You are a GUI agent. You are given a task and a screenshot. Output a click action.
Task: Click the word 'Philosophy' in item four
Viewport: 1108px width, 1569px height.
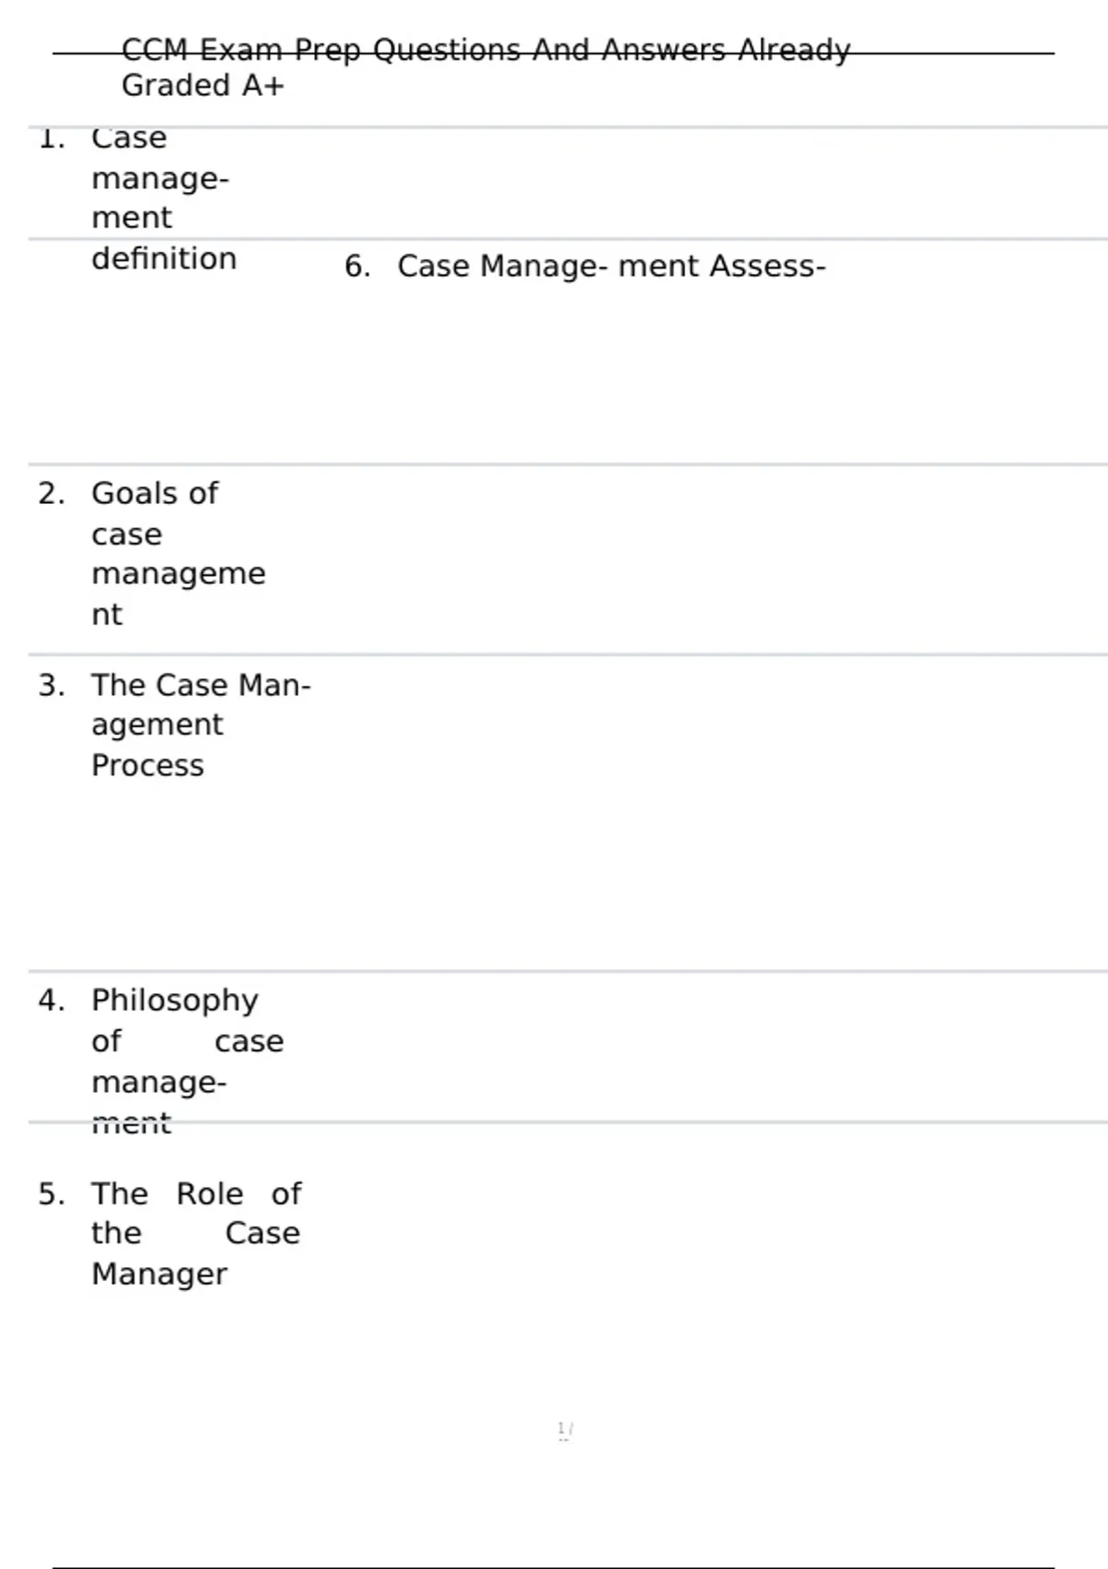click(175, 1001)
